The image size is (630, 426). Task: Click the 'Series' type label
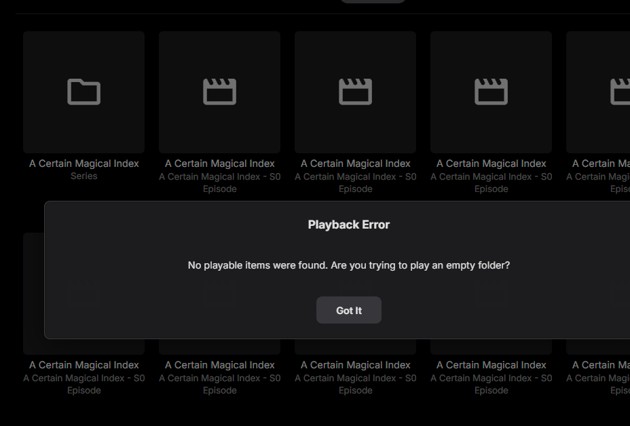(84, 176)
